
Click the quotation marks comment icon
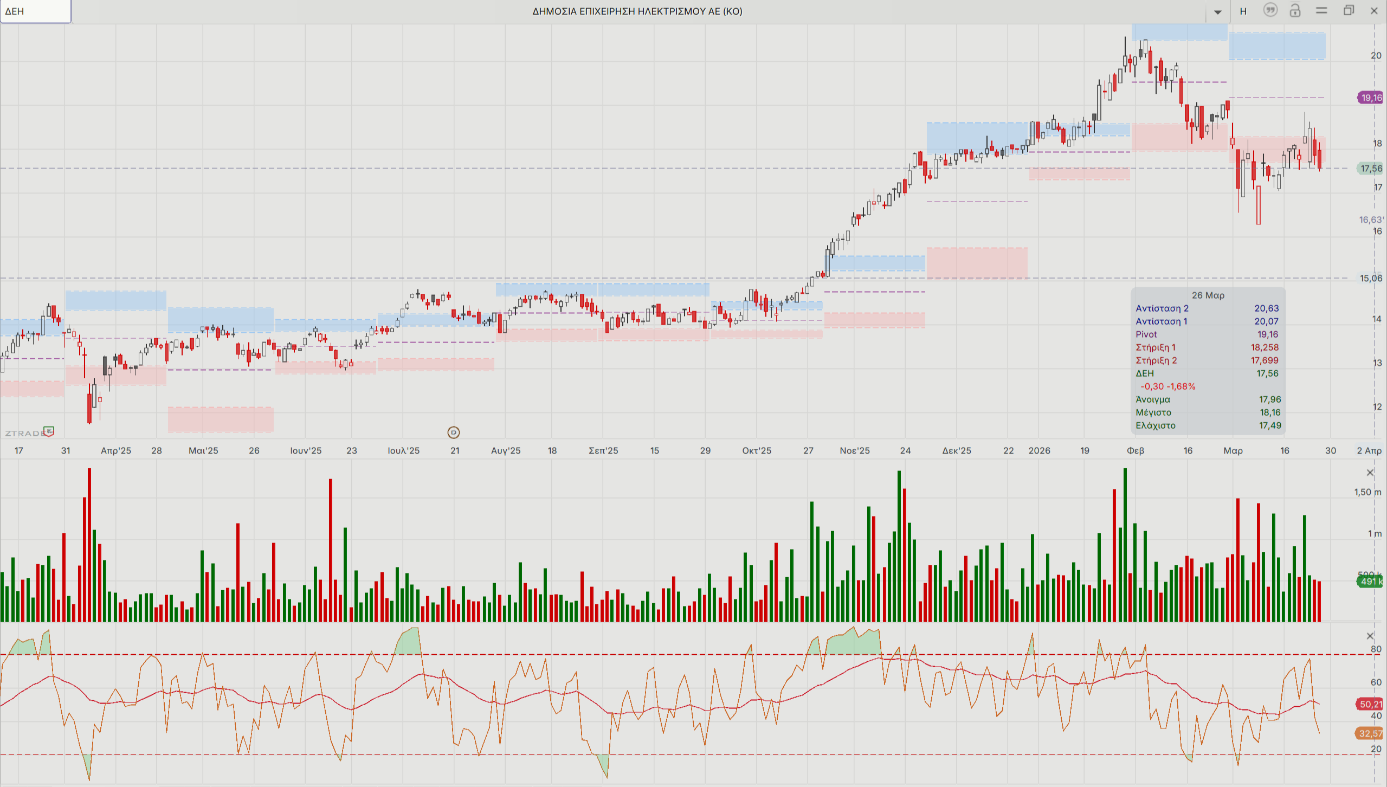[1270, 10]
